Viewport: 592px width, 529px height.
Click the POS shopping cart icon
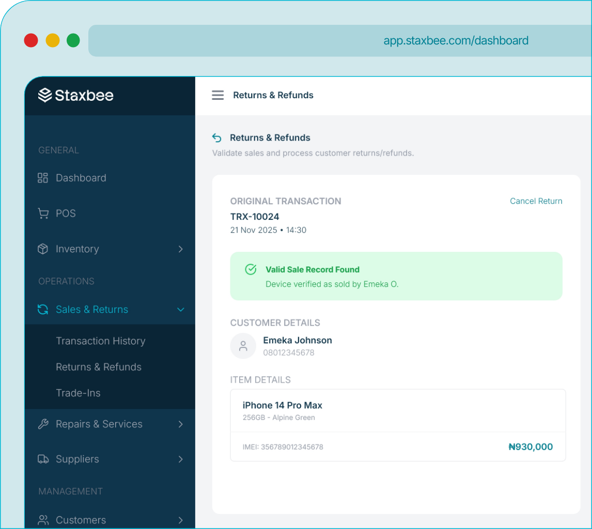pos(43,214)
